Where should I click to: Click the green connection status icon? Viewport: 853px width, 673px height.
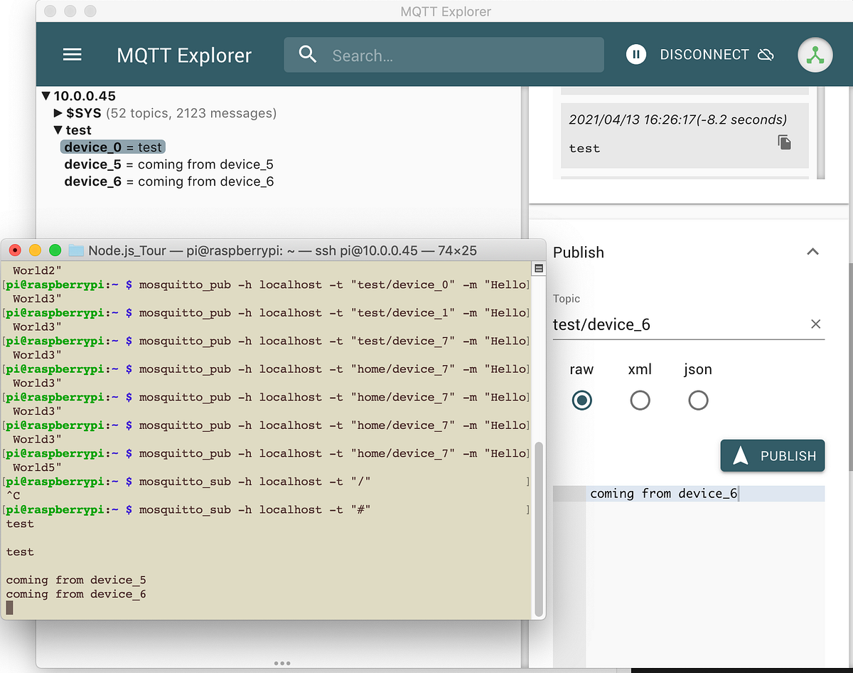[x=815, y=54]
